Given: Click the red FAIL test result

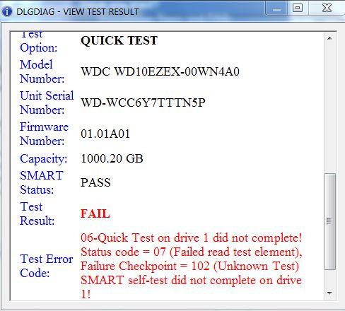Looking at the screenshot, I should pyautogui.click(x=95, y=213).
